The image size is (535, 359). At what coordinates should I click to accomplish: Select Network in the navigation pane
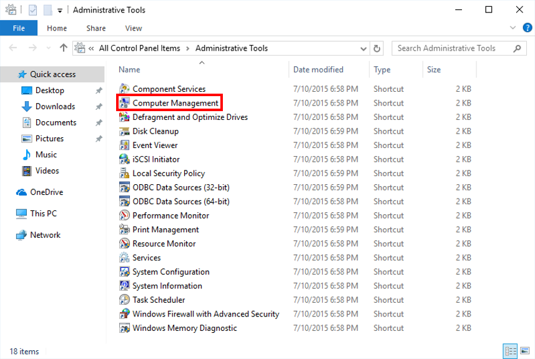click(45, 235)
